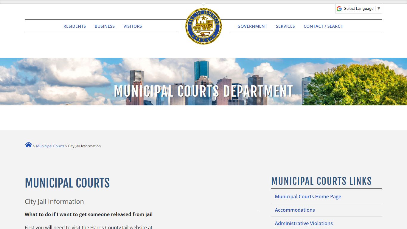Open the Business menu
This screenshot has height=229, width=407.
click(105, 26)
